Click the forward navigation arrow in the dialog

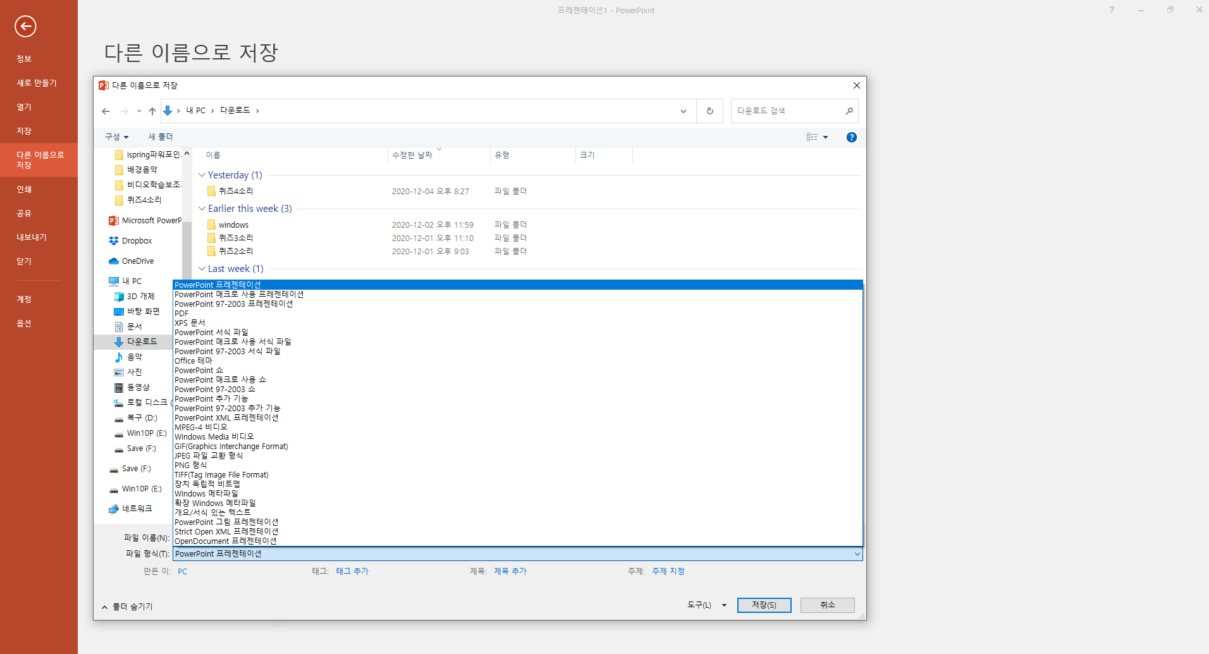tap(124, 111)
